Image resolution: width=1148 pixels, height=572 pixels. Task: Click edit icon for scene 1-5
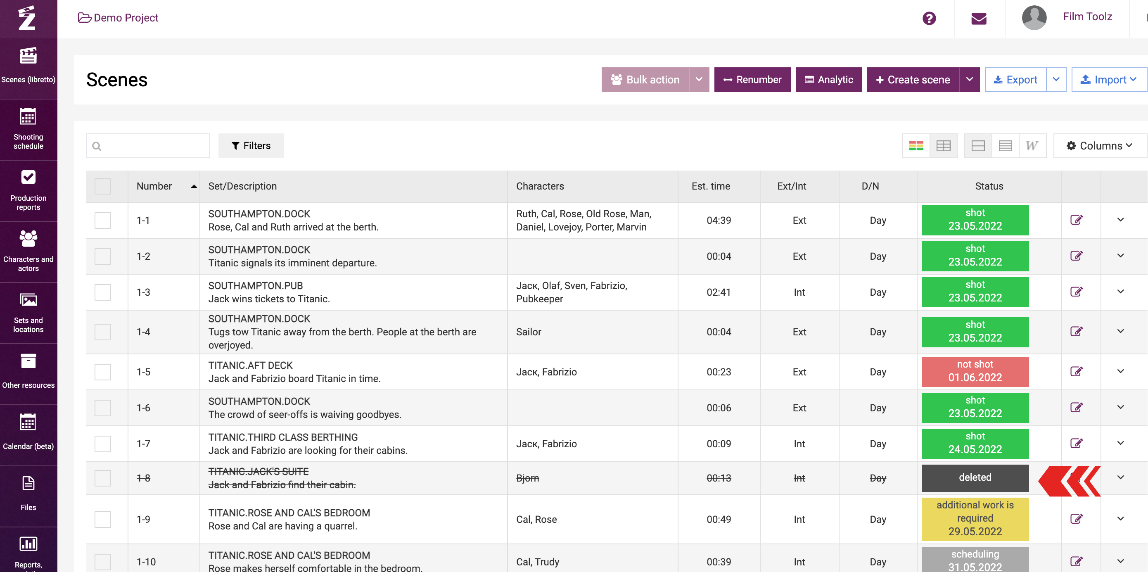point(1076,371)
